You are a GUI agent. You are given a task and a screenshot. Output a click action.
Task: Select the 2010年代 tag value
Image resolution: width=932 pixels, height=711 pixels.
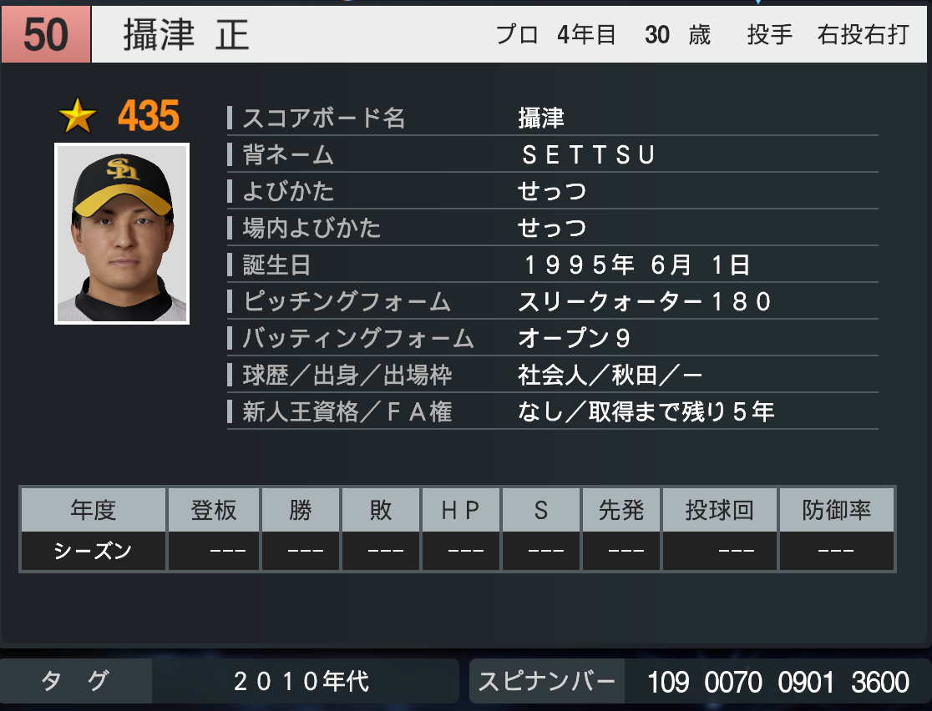301,681
